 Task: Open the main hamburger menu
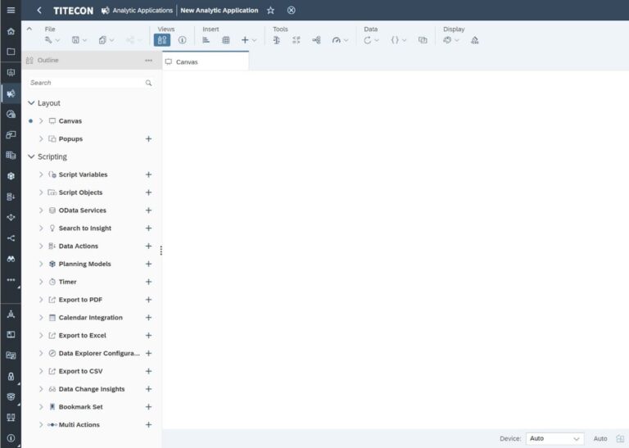(11, 10)
